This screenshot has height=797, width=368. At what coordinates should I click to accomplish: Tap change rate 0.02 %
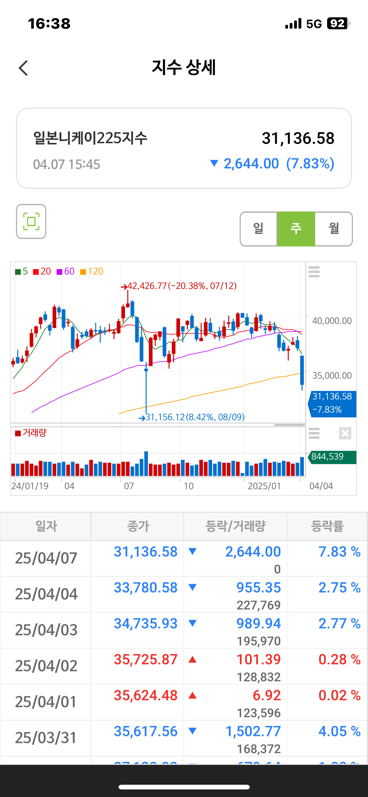(x=339, y=695)
